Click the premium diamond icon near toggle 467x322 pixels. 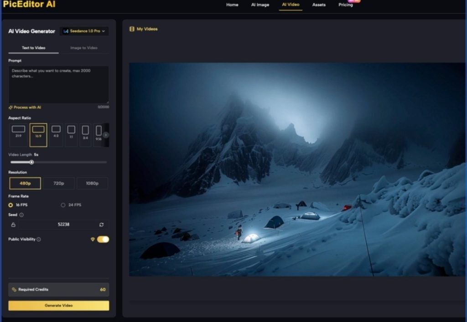tap(93, 239)
